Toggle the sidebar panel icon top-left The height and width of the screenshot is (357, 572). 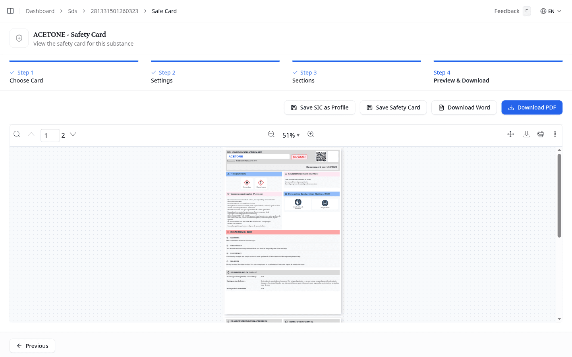10,11
